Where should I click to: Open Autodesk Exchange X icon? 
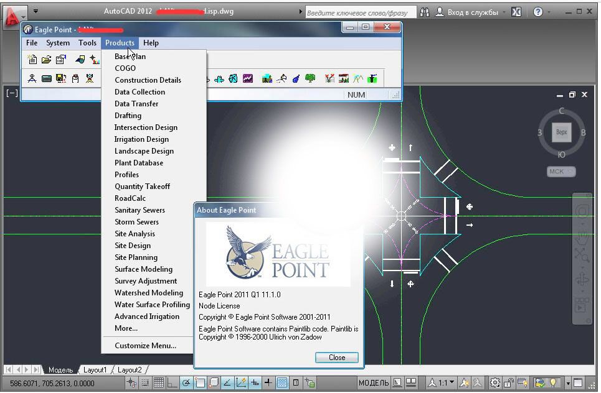pyautogui.click(x=516, y=12)
